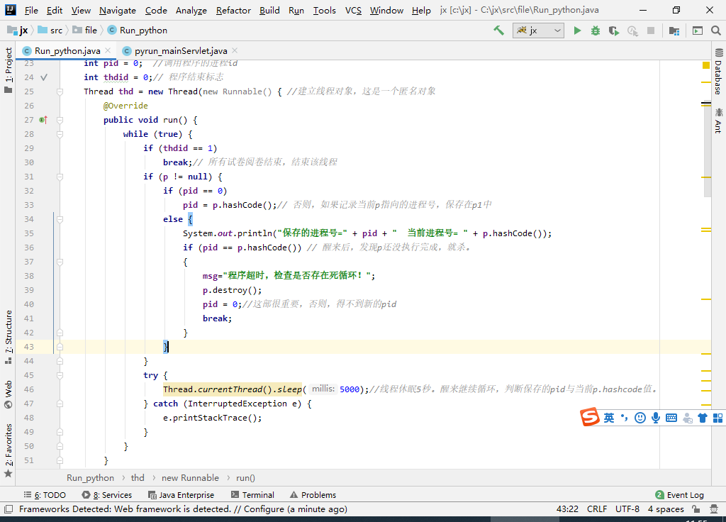Toggle the tool window bars button in bottom-left corner
This screenshot has width=726, height=522.
(8, 509)
